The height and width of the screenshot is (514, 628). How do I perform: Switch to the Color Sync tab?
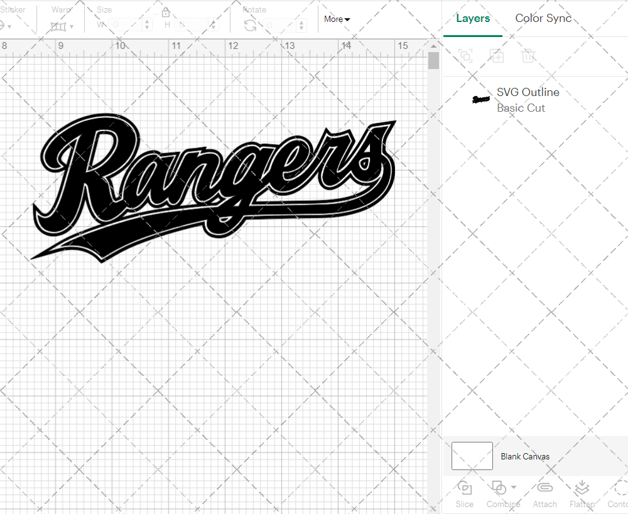click(x=543, y=18)
